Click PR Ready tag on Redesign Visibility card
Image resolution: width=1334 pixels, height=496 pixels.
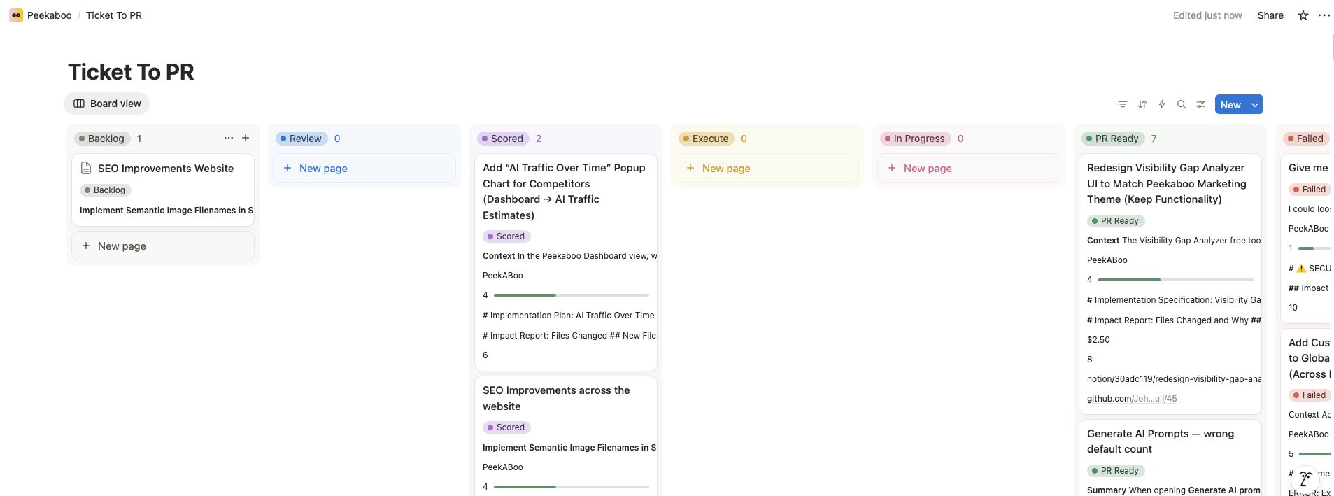1116,221
